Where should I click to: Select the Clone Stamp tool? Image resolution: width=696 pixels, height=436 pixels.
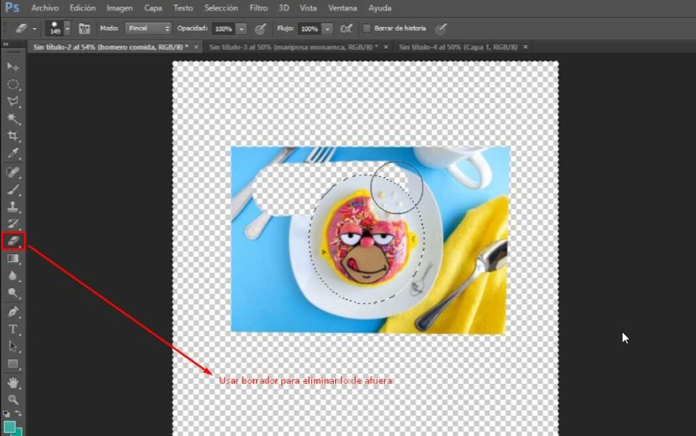pos(13,206)
